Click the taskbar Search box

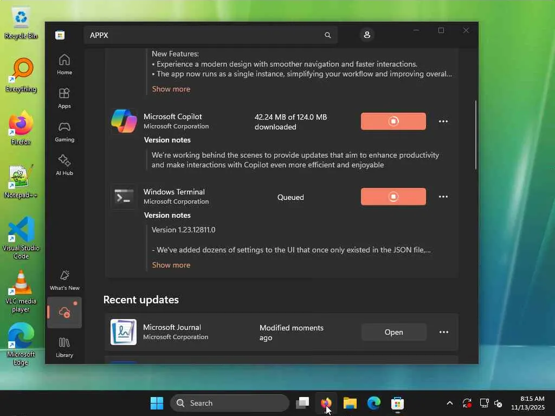tap(230, 403)
